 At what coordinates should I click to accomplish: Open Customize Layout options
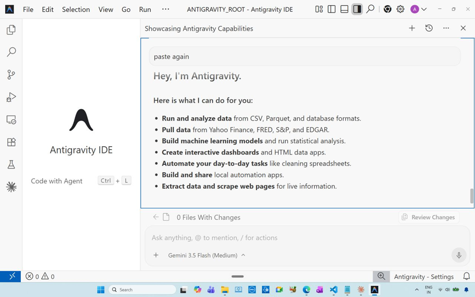[319, 9]
